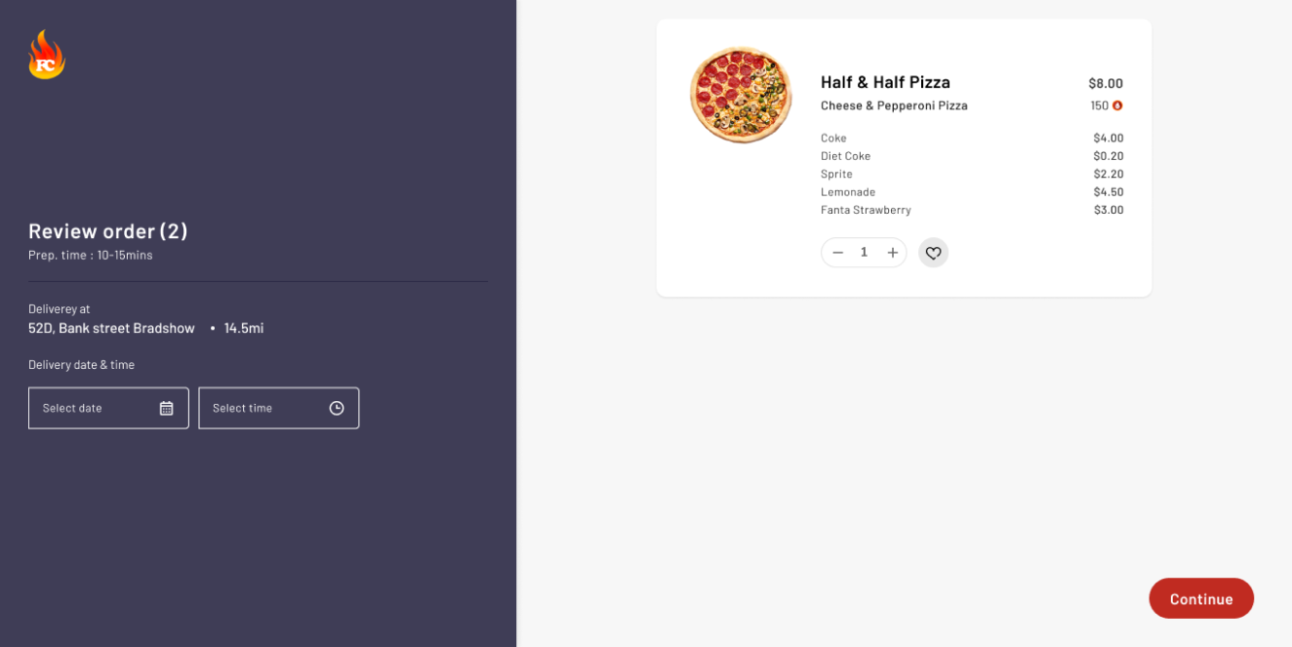
Task: Click the Half & Half Pizza thumbnail
Action: (741, 95)
